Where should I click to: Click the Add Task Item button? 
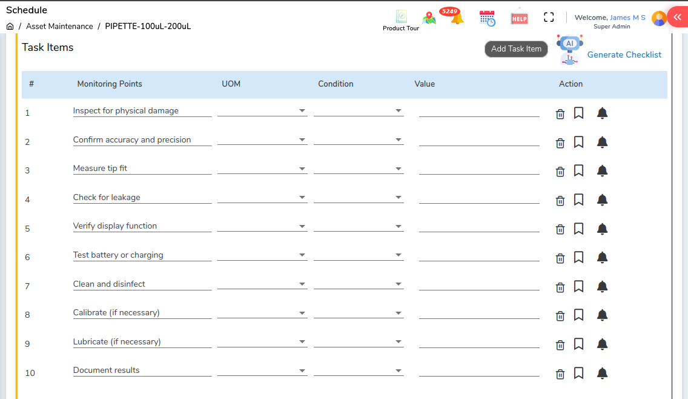[x=516, y=49]
